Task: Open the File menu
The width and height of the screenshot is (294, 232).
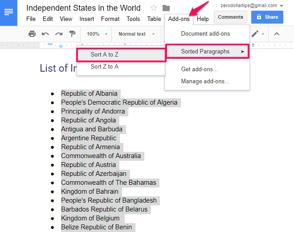Action: coord(31,19)
